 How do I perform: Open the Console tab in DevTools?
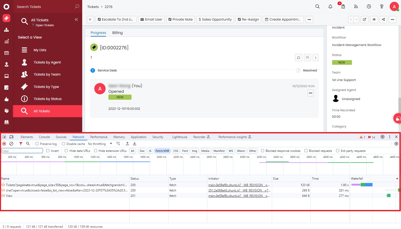pyautogui.click(x=44, y=137)
